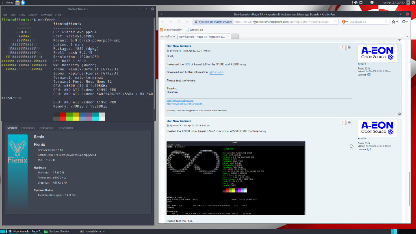Report the Mon Apr 22 post
416x234 pixels.
tap(343, 48)
